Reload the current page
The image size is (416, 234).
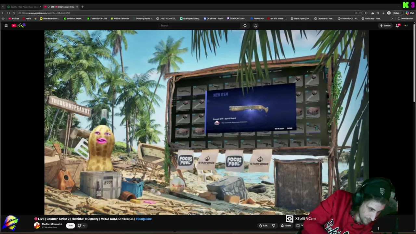click(8, 13)
